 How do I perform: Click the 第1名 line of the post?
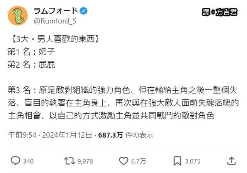[x=31, y=51]
